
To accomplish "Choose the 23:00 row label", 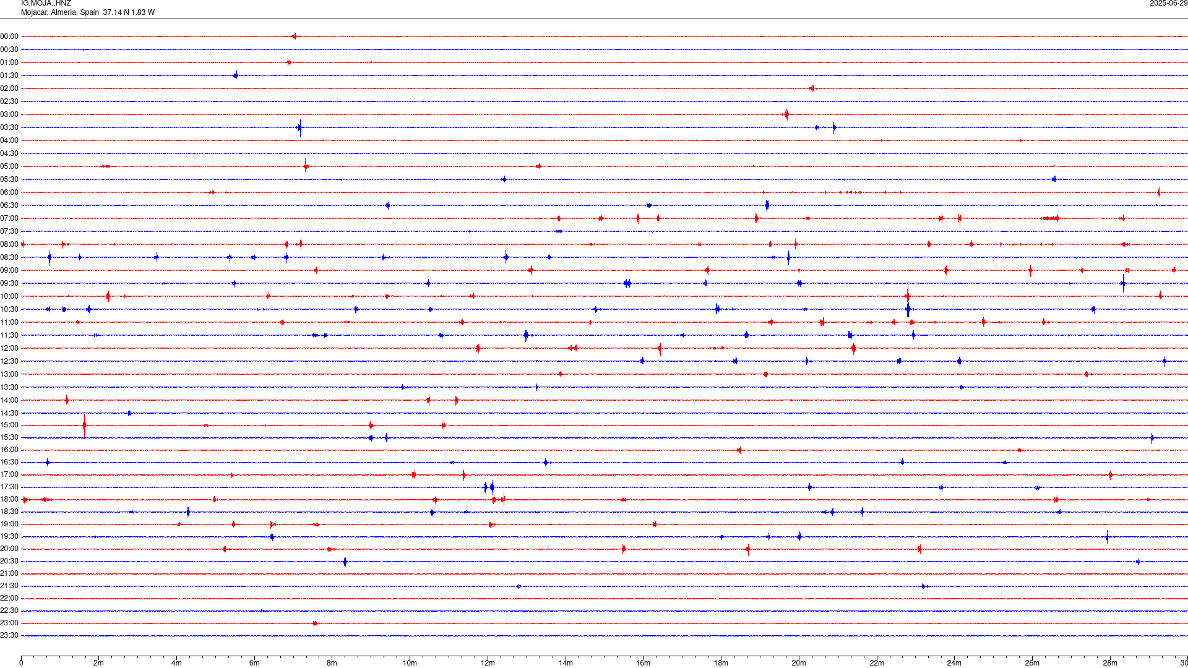I will [9, 623].
